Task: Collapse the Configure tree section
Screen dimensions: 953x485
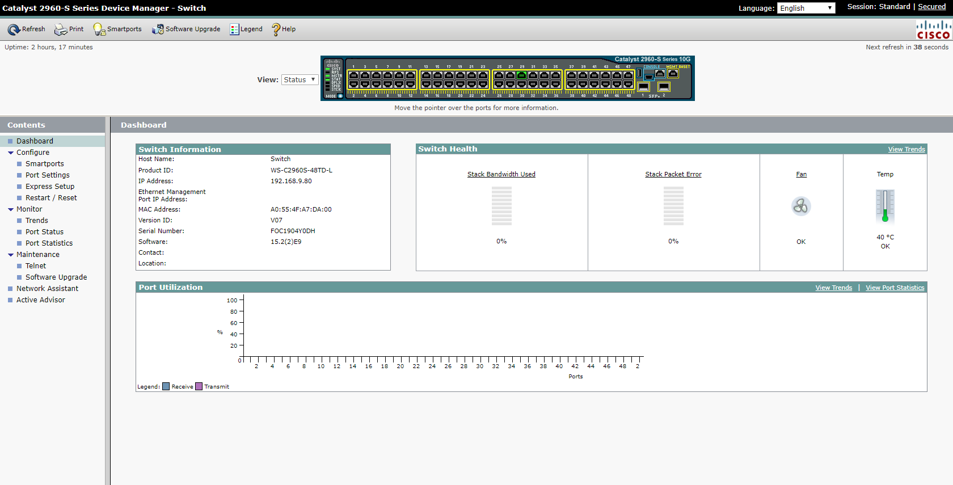Action: click(11, 153)
